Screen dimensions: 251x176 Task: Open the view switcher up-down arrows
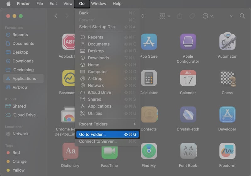coord(143,16)
